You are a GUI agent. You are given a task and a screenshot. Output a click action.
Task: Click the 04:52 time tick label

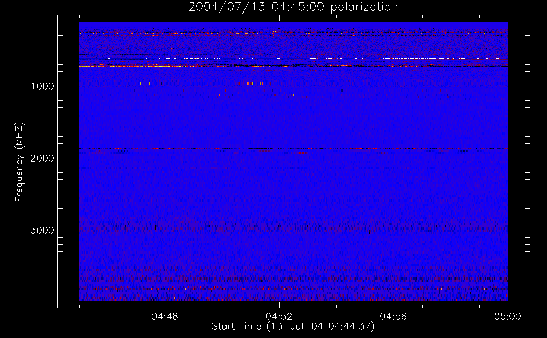point(279,317)
